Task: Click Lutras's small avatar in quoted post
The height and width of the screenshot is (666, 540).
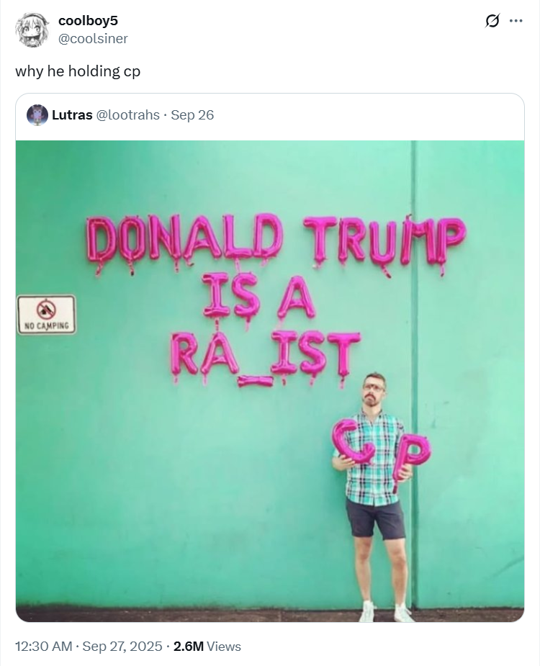Action: [37, 114]
